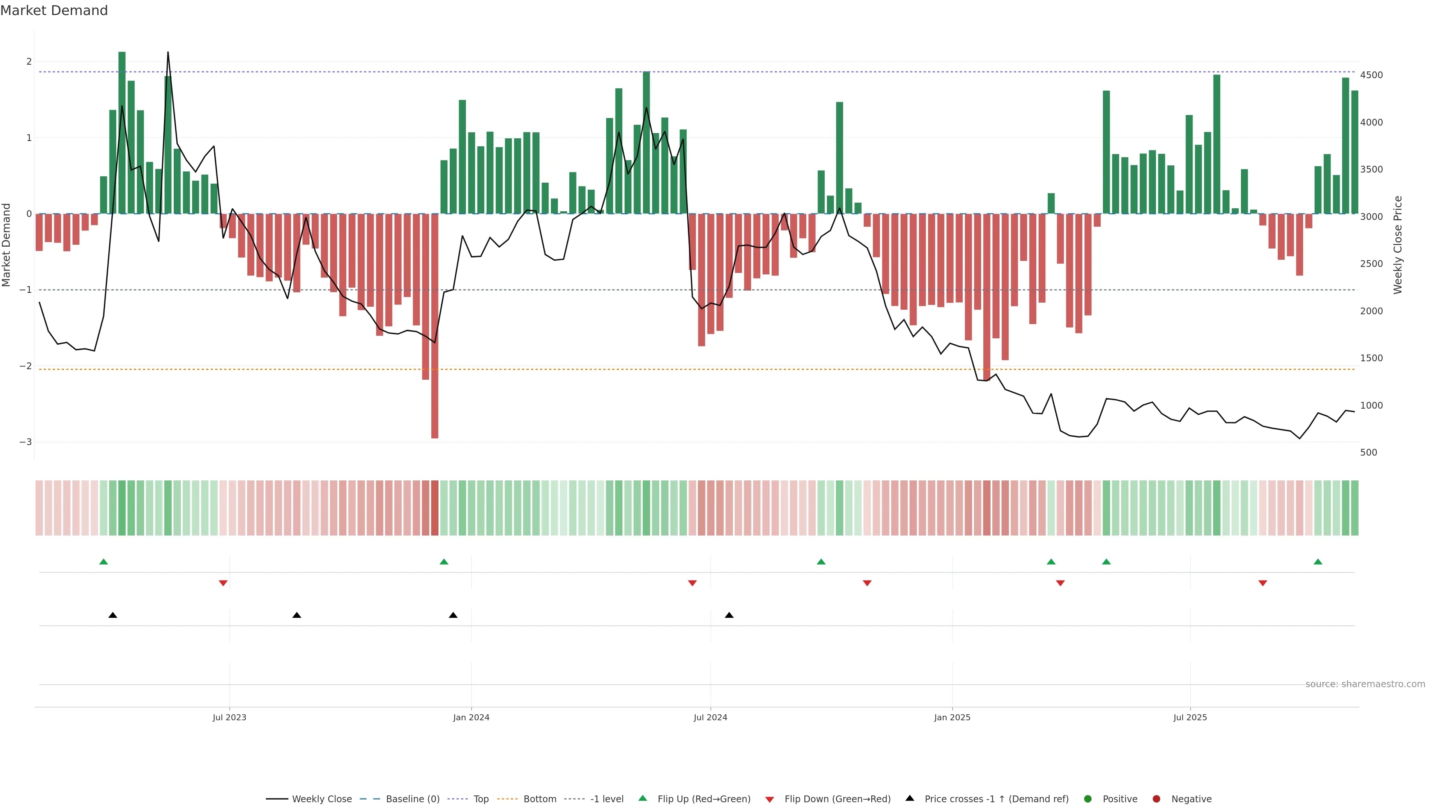
Task: Click the first green Flip Up marker
Action: [x=103, y=562]
